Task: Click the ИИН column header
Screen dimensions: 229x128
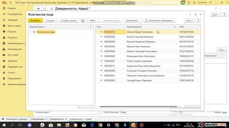Action: 189,27
